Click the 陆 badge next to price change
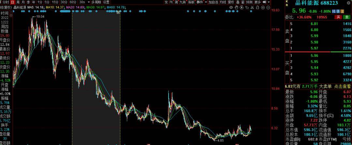 [334, 11]
